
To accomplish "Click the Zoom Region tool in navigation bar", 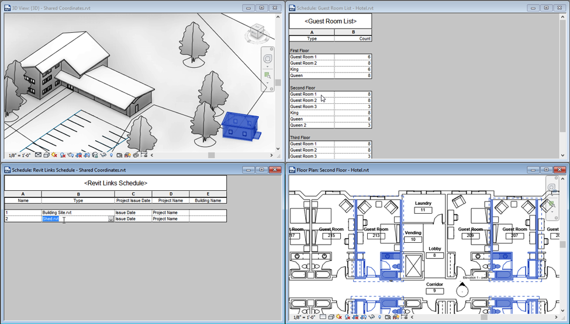I will [x=268, y=75].
